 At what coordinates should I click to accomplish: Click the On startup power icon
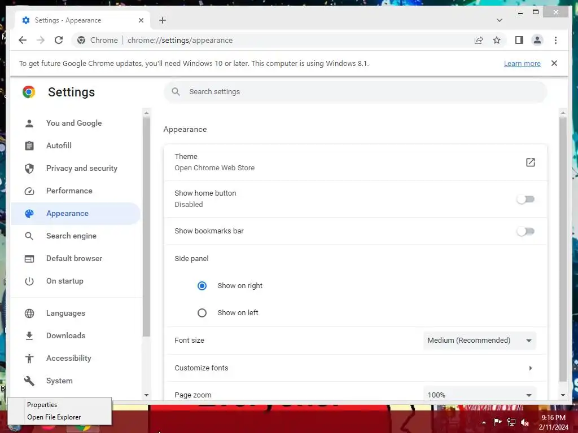29,281
